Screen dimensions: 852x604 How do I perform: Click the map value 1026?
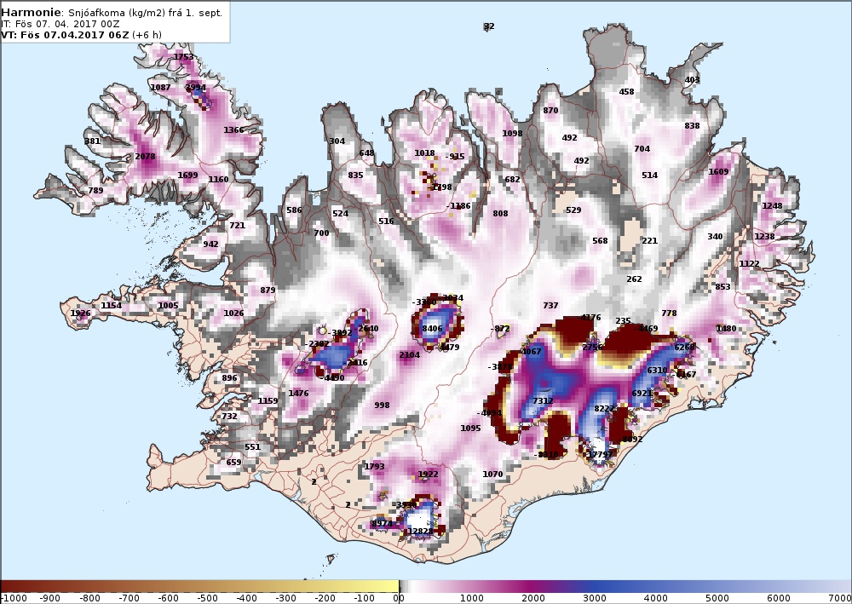coord(233,314)
